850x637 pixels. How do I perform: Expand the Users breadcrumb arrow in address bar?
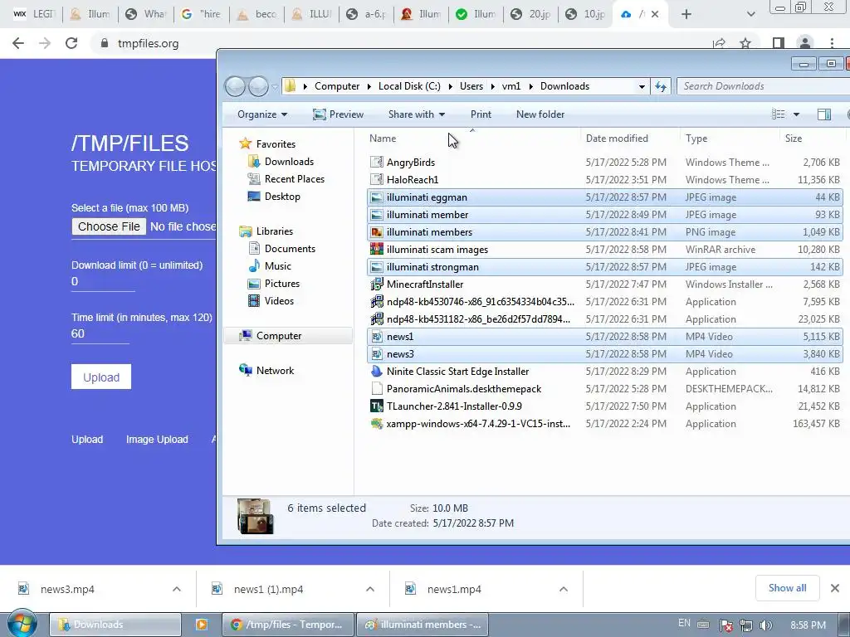click(493, 86)
